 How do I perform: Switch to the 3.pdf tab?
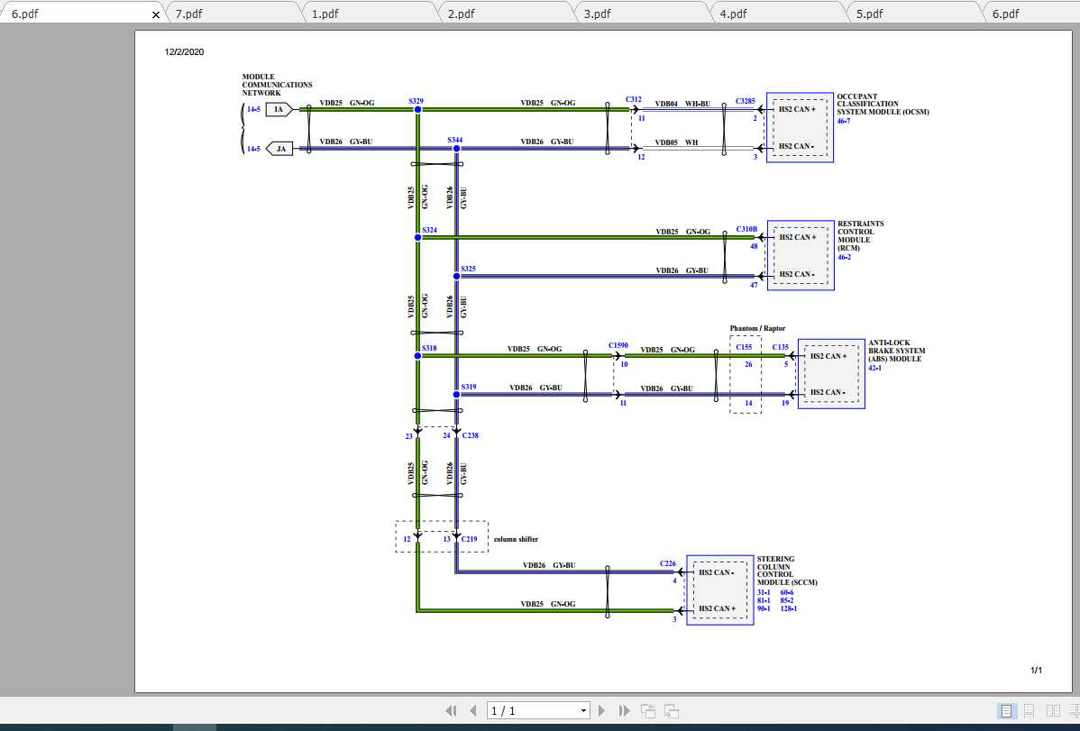coord(642,14)
